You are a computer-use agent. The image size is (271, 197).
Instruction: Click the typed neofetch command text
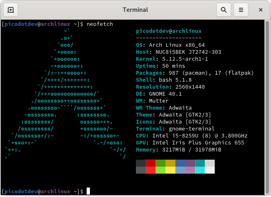click(x=99, y=24)
